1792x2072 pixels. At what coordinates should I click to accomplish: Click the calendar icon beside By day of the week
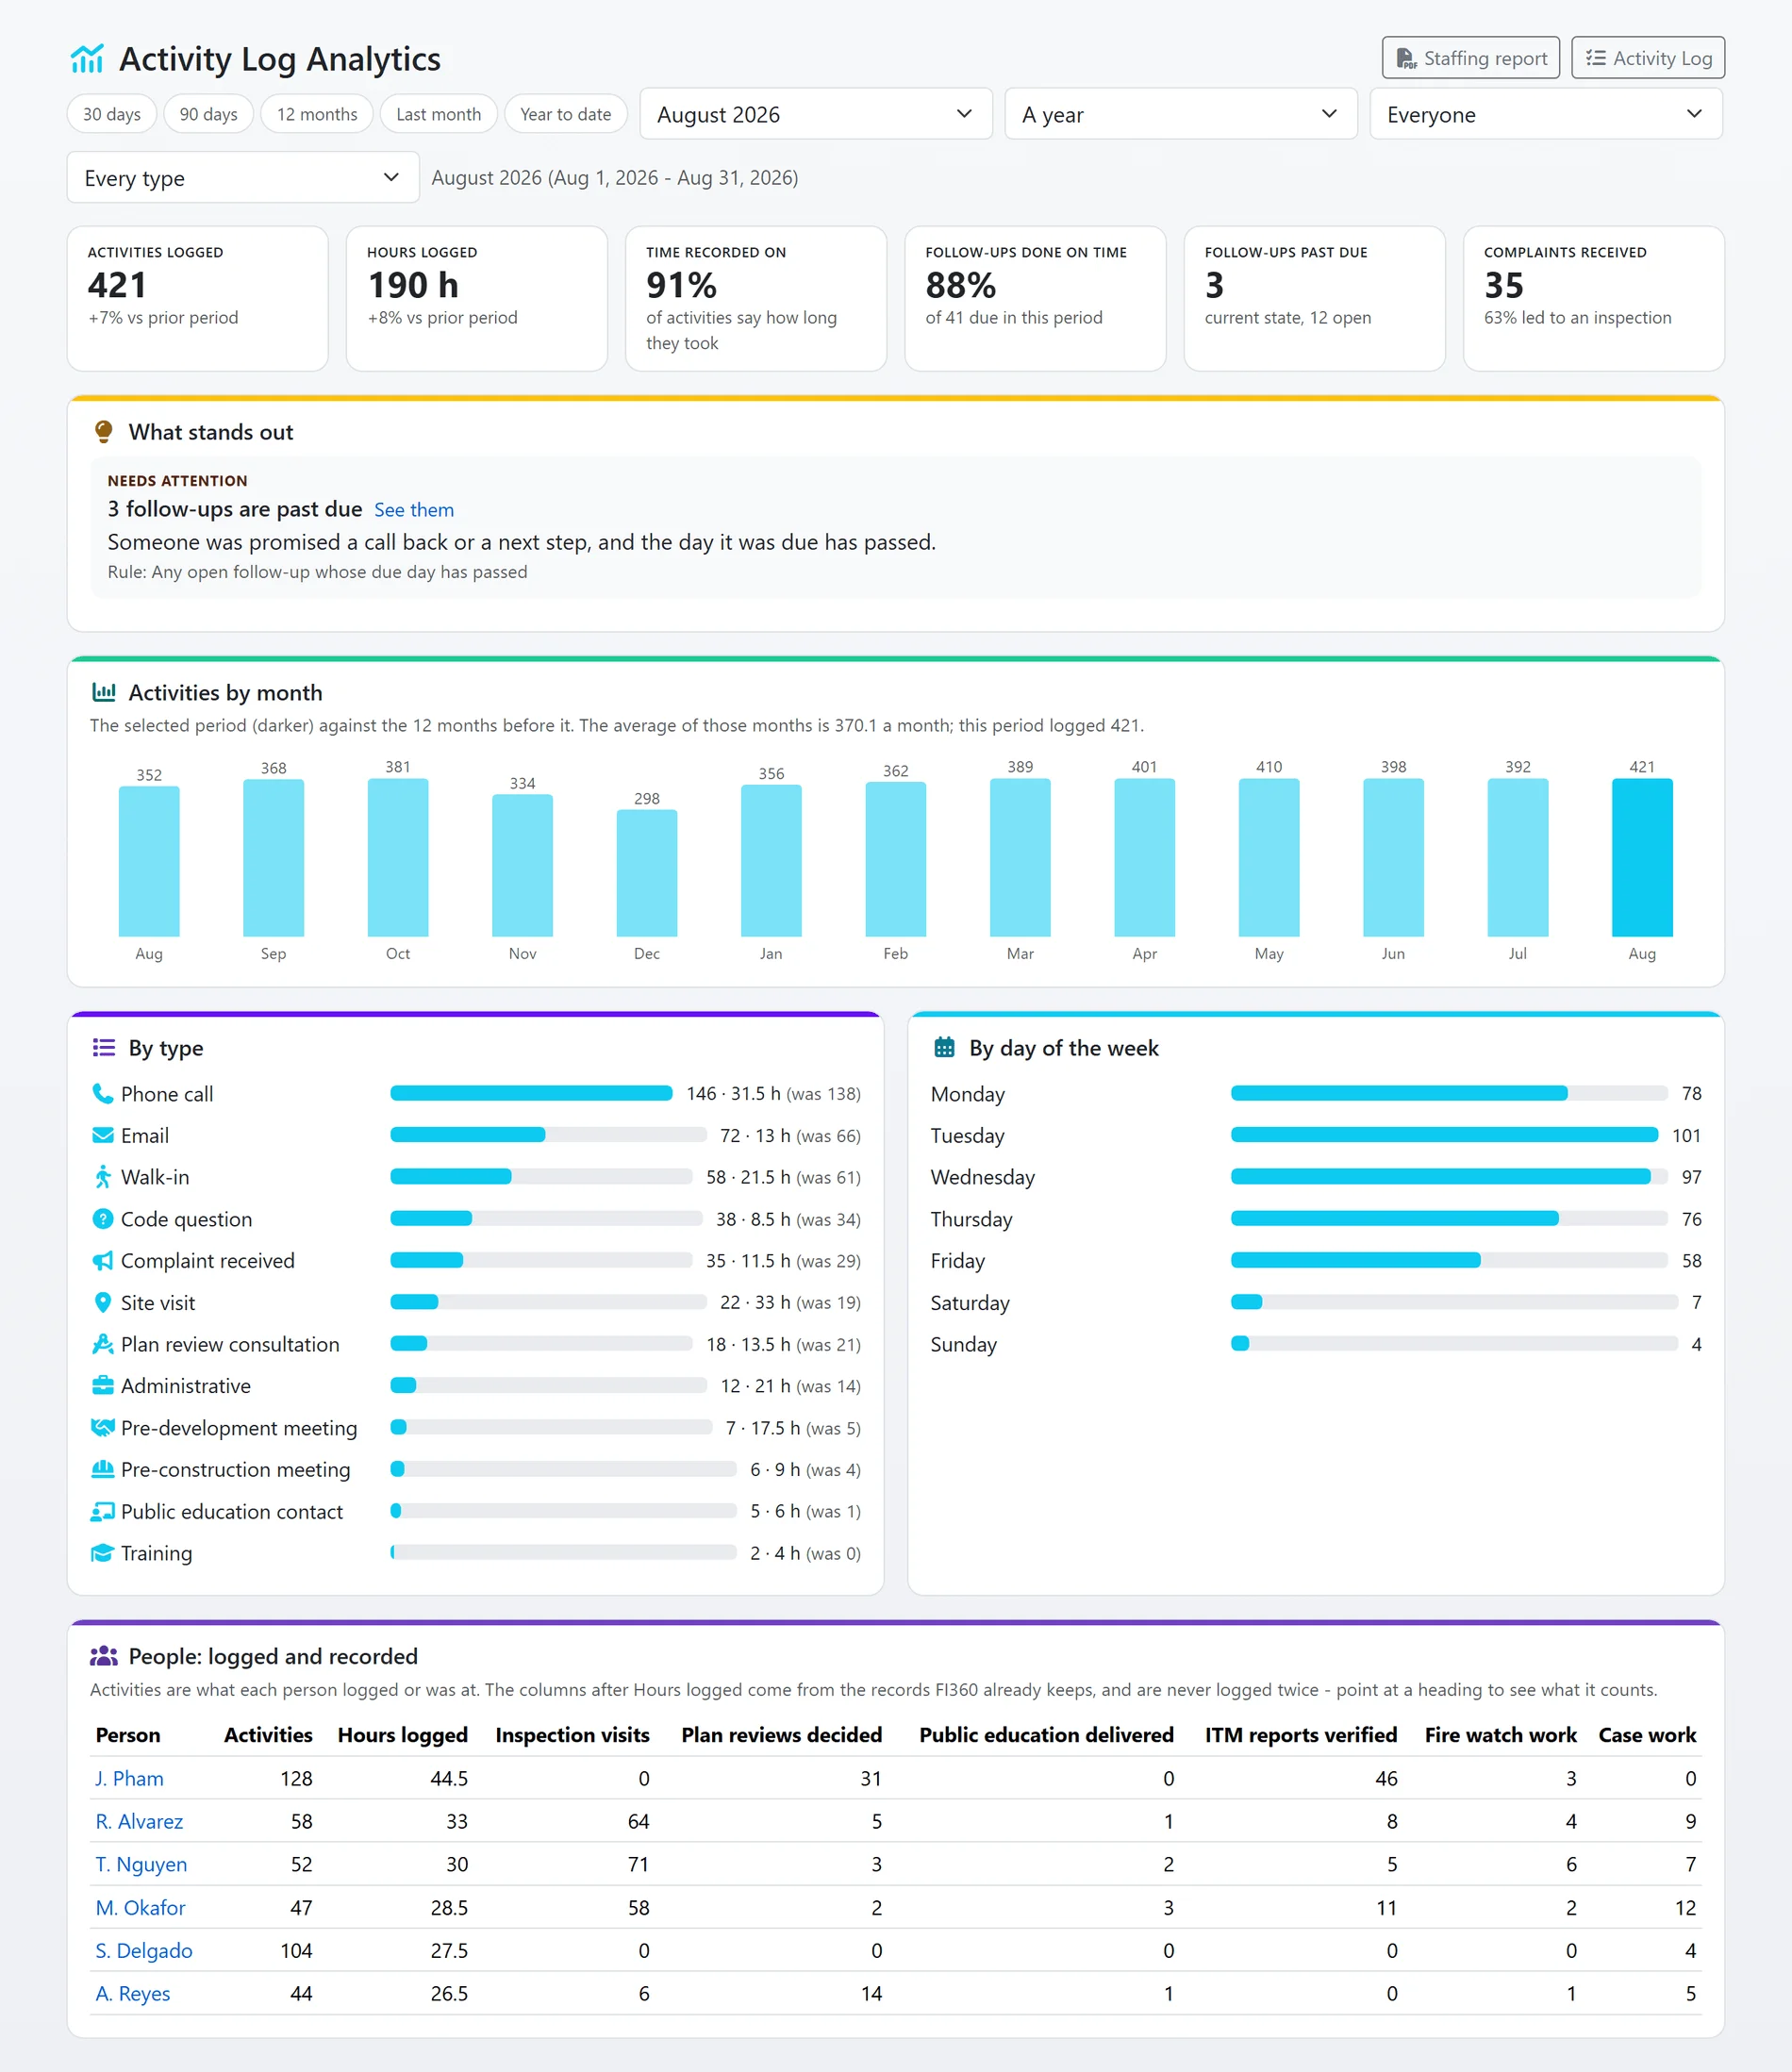pyautogui.click(x=944, y=1047)
